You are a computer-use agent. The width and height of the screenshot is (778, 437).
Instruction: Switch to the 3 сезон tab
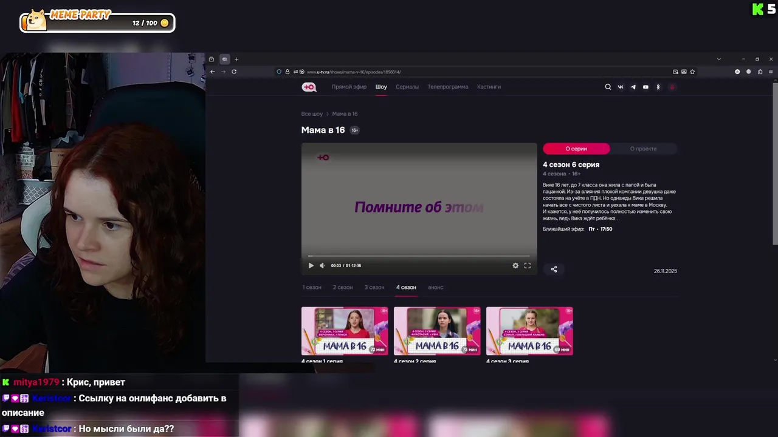(x=374, y=287)
